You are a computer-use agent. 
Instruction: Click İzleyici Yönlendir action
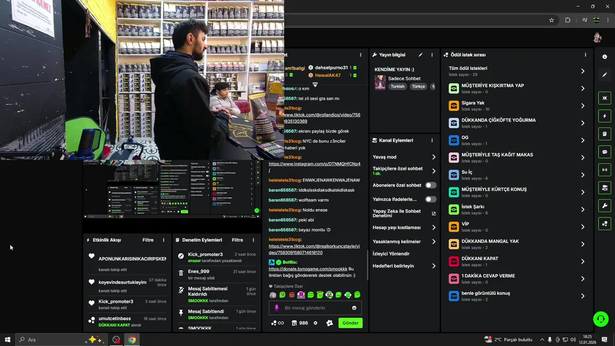click(x=391, y=254)
